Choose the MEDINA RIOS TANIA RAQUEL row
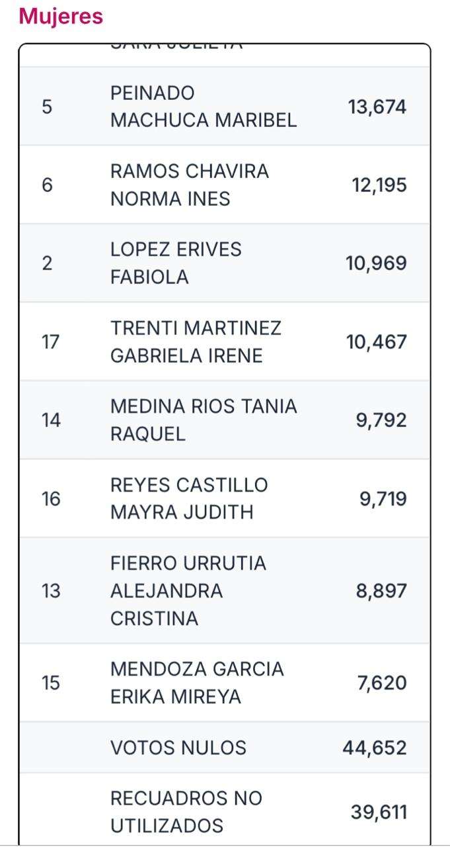This screenshot has width=450, height=847. pos(203,420)
